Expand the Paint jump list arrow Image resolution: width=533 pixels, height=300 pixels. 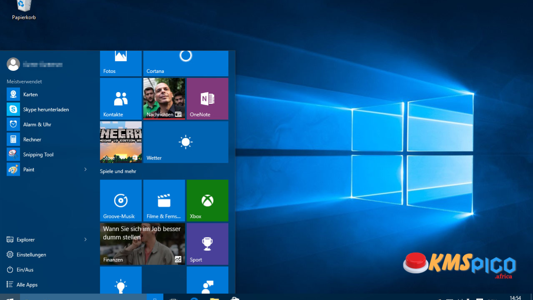(x=85, y=170)
